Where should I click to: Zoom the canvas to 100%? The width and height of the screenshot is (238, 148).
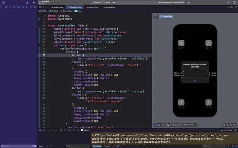tap(227, 125)
